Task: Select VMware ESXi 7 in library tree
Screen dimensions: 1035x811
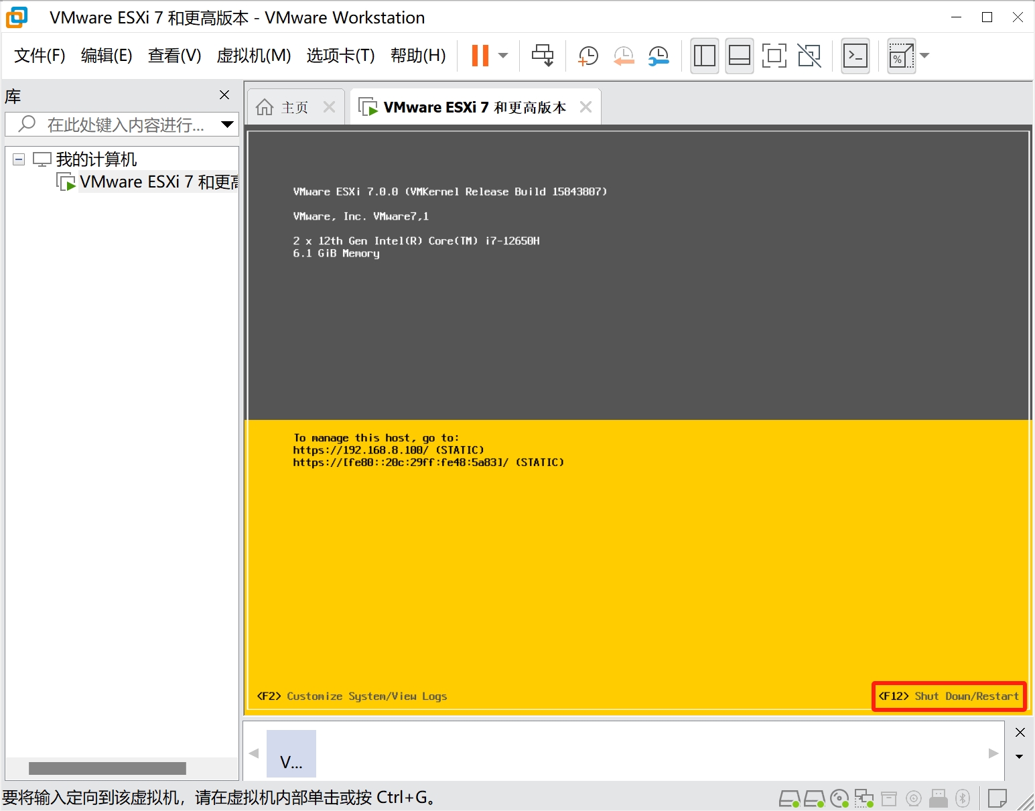Action: (157, 182)
